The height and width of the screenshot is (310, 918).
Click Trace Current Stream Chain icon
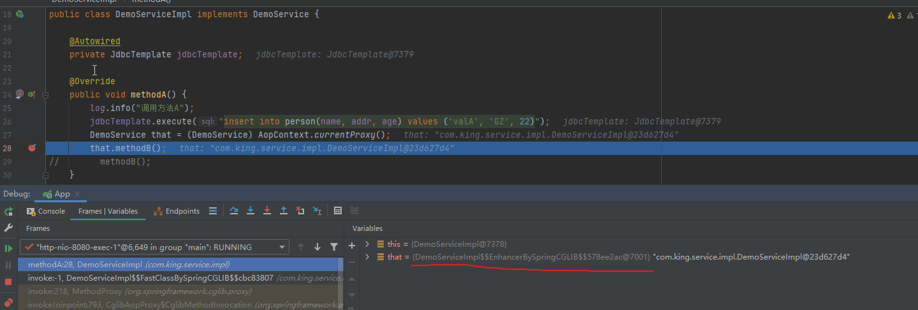tap(354, 211)
